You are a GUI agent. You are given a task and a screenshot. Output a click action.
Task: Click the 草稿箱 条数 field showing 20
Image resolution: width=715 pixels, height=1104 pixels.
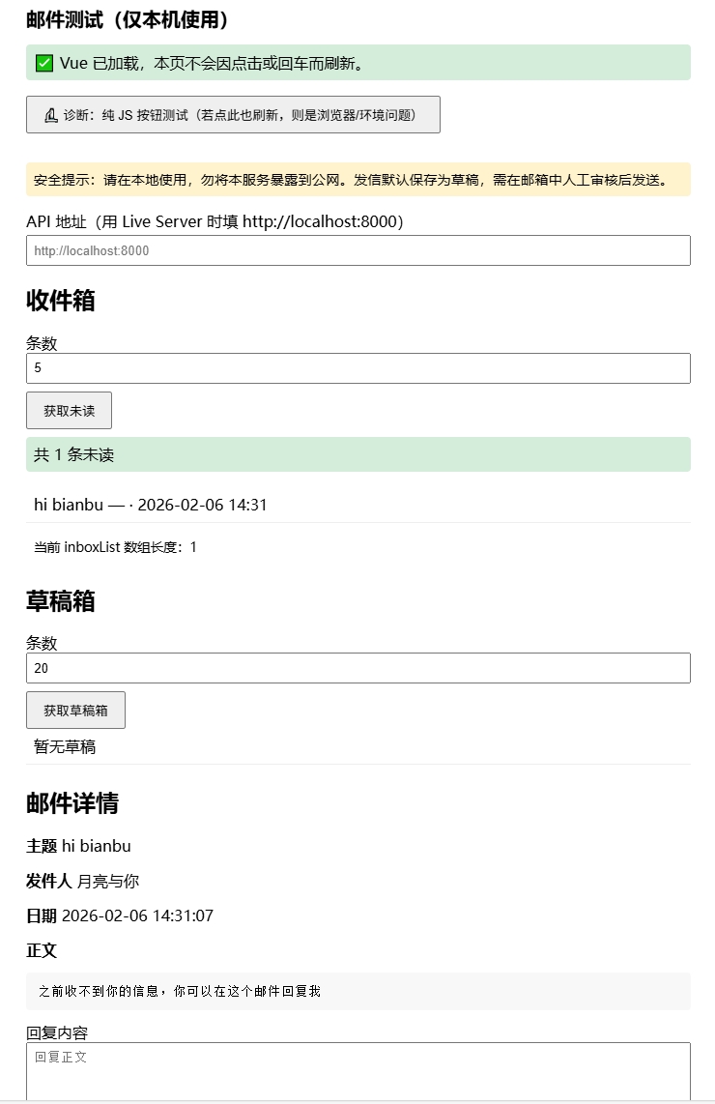click(x=357, y=668)
